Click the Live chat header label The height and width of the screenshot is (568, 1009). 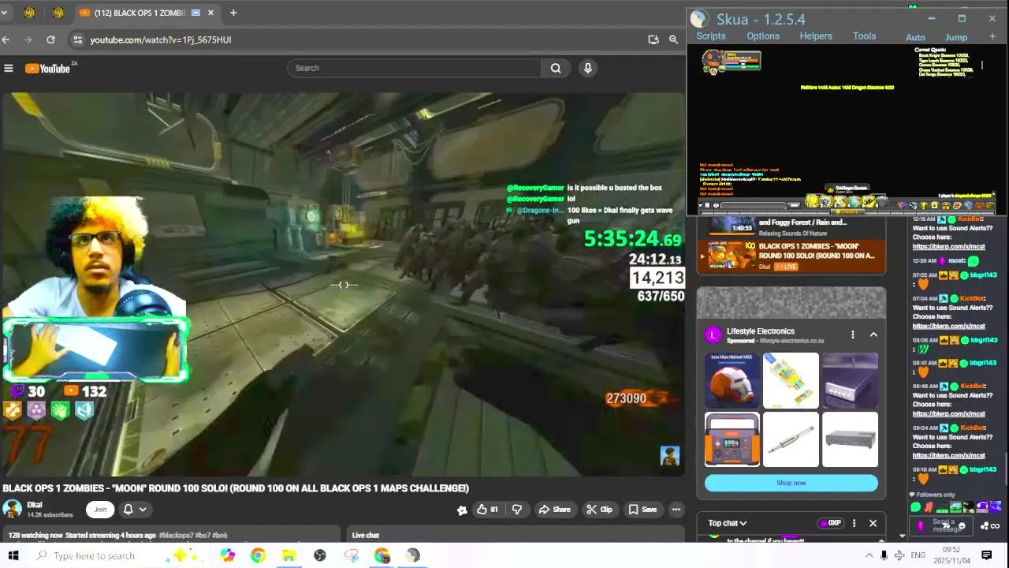(x=366, y=535)
